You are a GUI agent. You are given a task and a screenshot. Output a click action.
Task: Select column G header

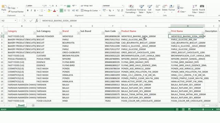[146, 26]
